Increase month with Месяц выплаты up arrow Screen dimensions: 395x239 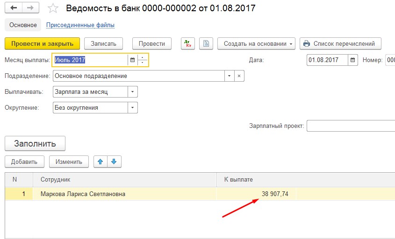pyautogui.click(x=143, y=57)
